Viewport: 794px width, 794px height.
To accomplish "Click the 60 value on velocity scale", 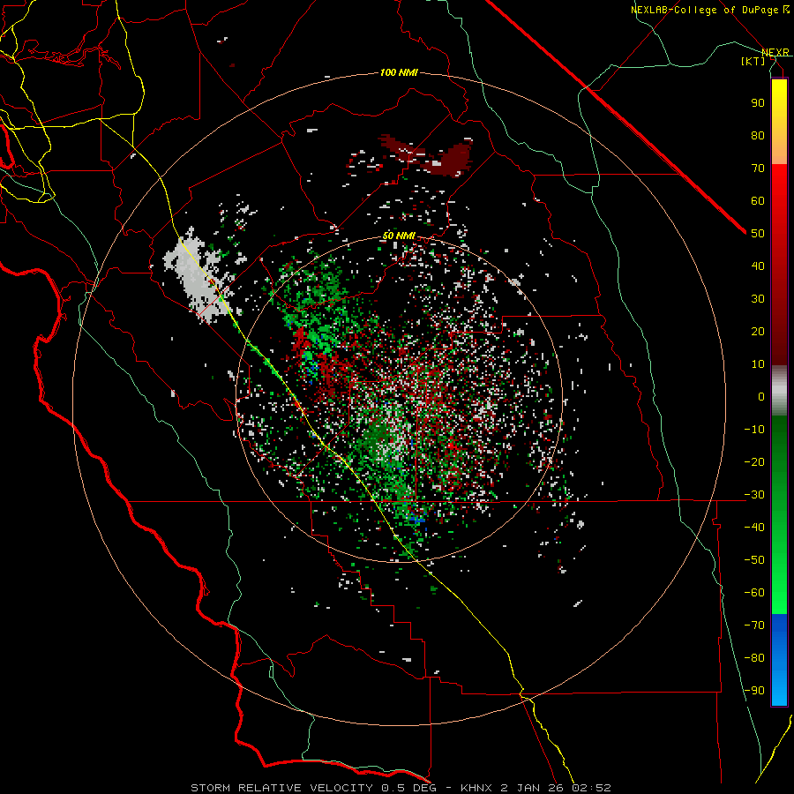I will [x=758, y=200].
